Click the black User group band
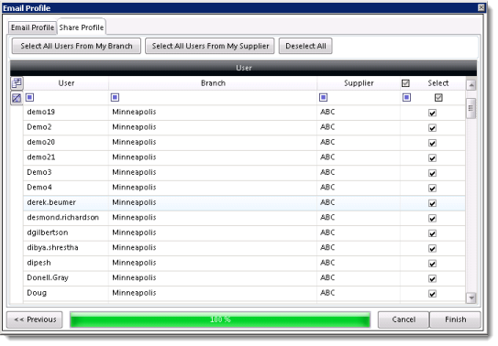498x346 pixels. 243,68
